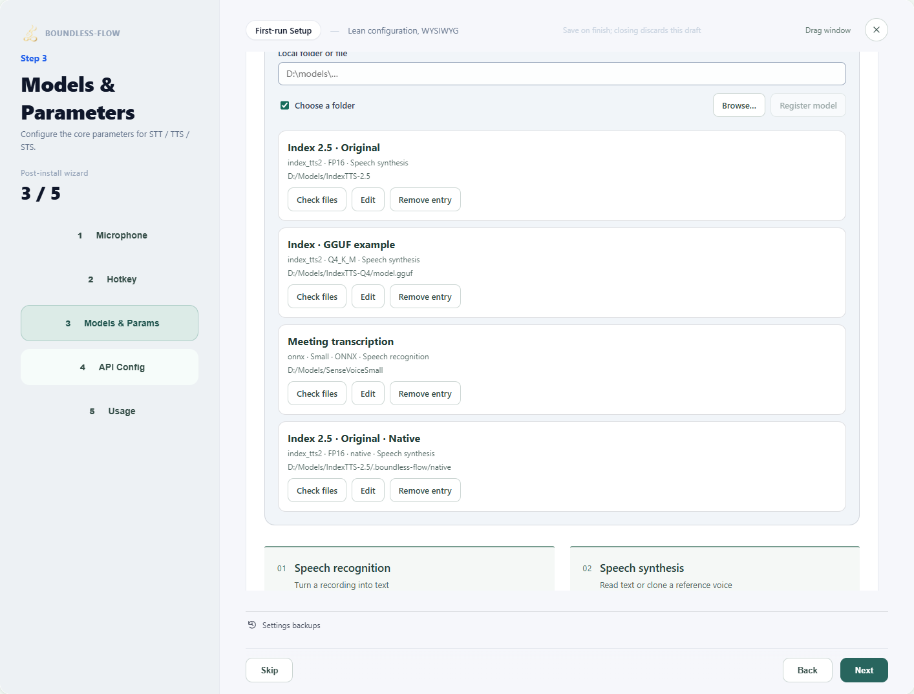
Task: Select step 3 Models & Params
Action: click(109, 323)
